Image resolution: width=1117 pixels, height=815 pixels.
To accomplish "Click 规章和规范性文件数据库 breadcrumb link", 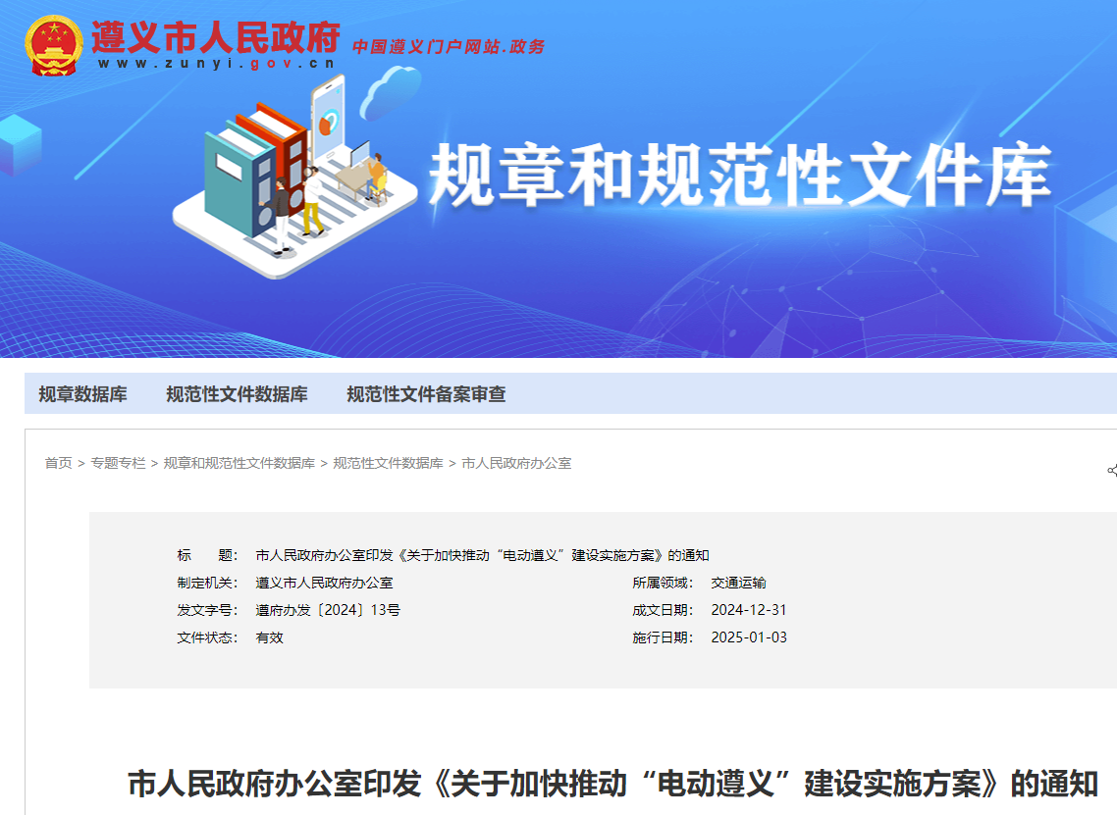I will 239,463.
